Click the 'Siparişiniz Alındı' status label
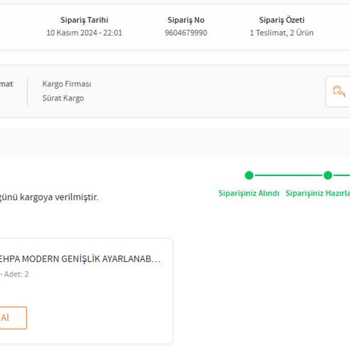This screenshot has width=350, height=350. pyautogui.click(x=249, y=193)
